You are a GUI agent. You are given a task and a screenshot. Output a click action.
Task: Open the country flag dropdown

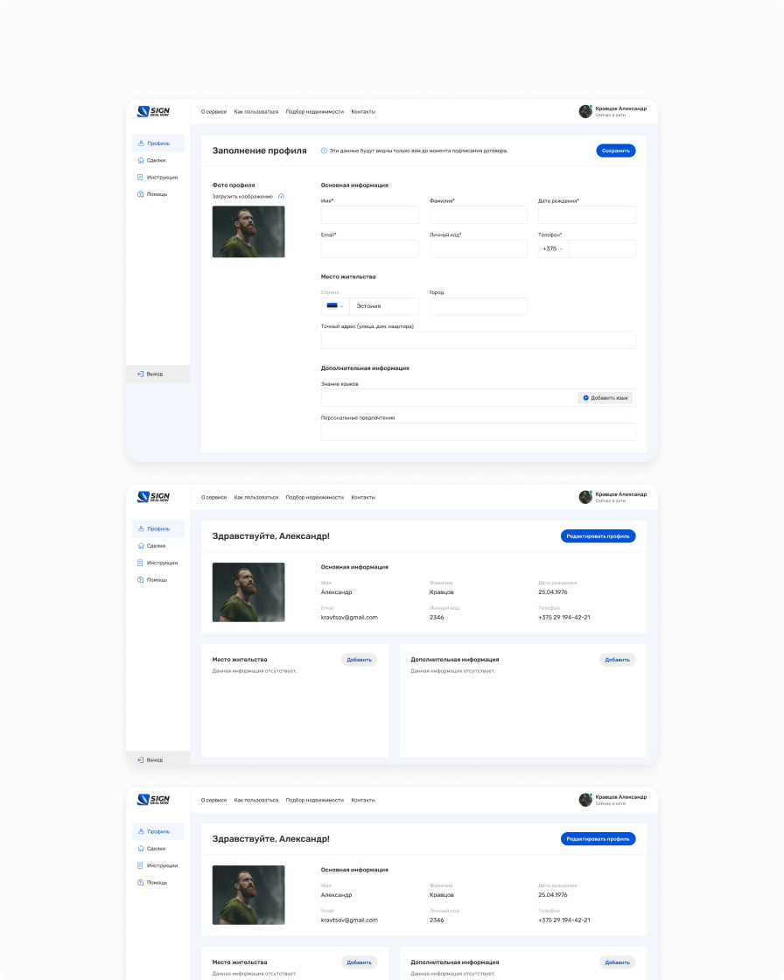pyautogui.click(x=335, y=306)
